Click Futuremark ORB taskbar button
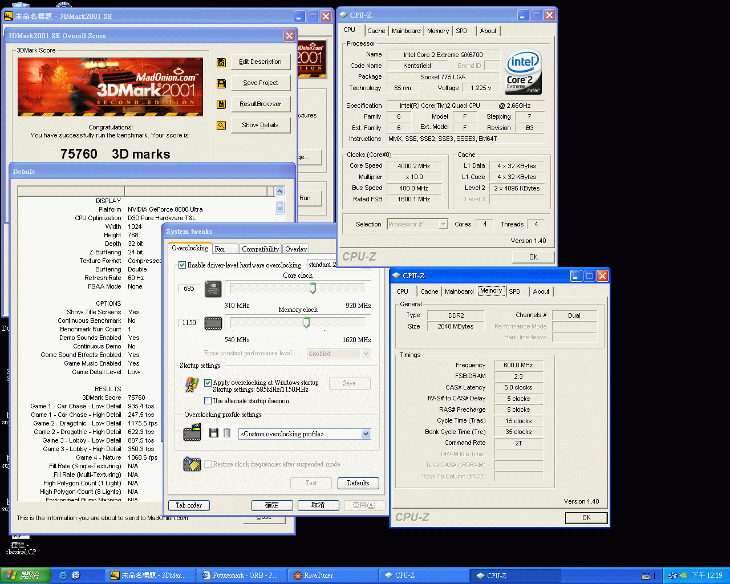 tap(242, 575)
